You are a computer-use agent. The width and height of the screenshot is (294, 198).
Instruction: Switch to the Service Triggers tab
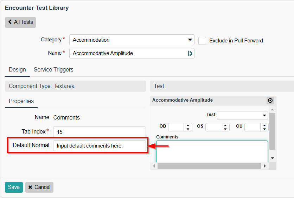(53, 69)
